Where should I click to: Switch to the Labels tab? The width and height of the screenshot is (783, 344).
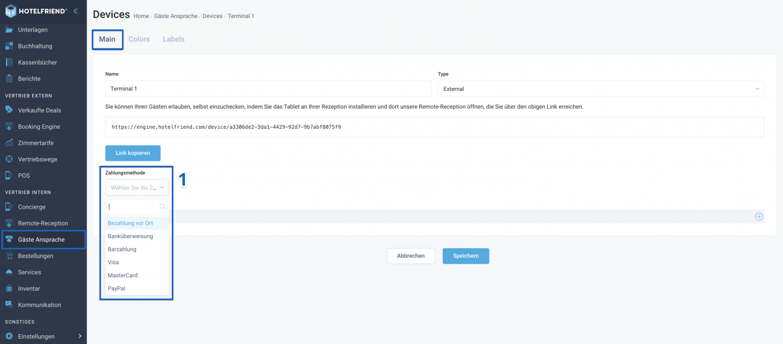[173, 39]
